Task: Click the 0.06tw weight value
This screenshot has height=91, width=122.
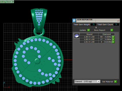Action: point(108,39)
